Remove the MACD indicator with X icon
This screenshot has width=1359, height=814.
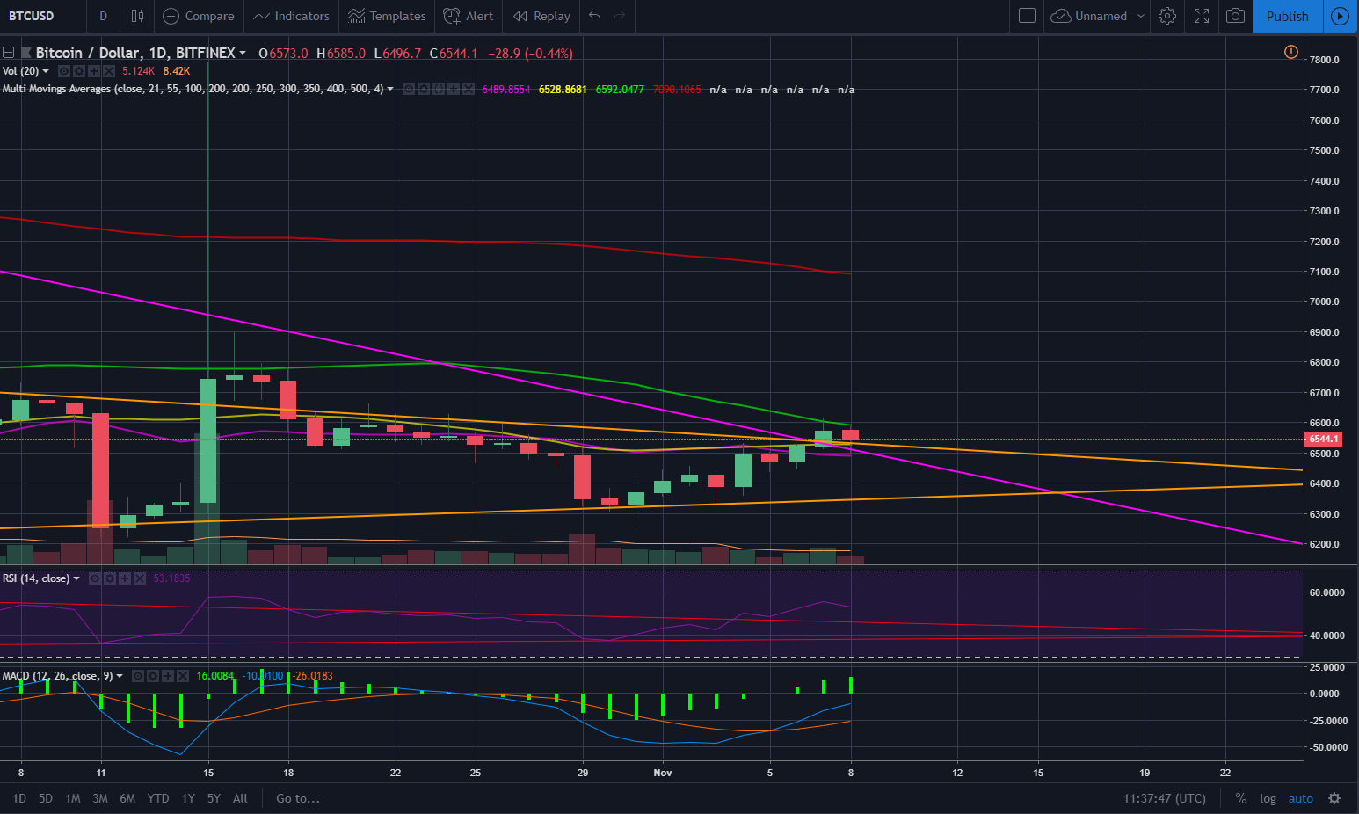[x=183, y=676]
